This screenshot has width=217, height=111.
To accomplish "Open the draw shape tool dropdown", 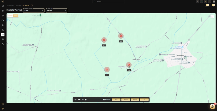I will click(x=75, y=100).
